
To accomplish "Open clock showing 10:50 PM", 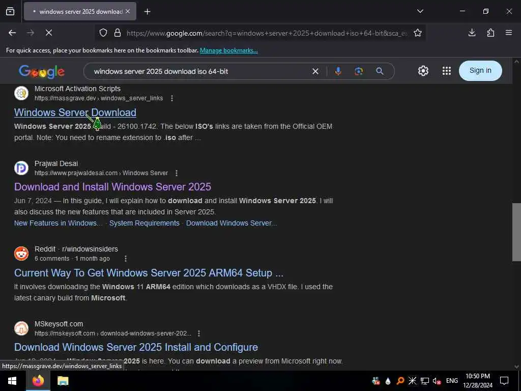I will tap(478, 381).
